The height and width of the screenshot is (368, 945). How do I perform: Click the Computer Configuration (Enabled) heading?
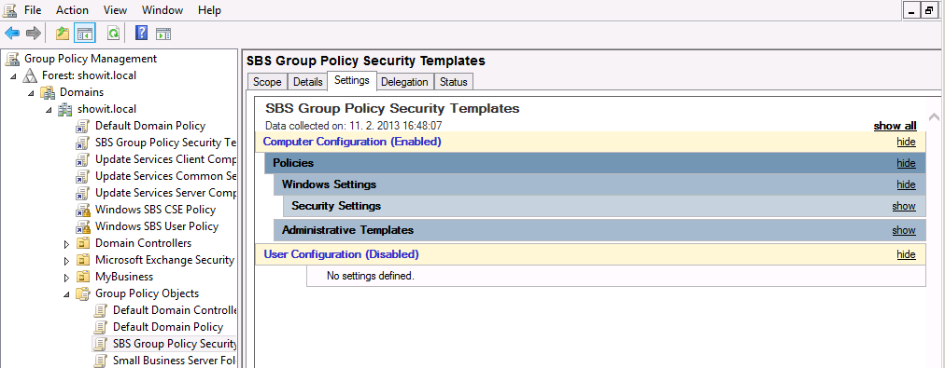tap(353, 142)
